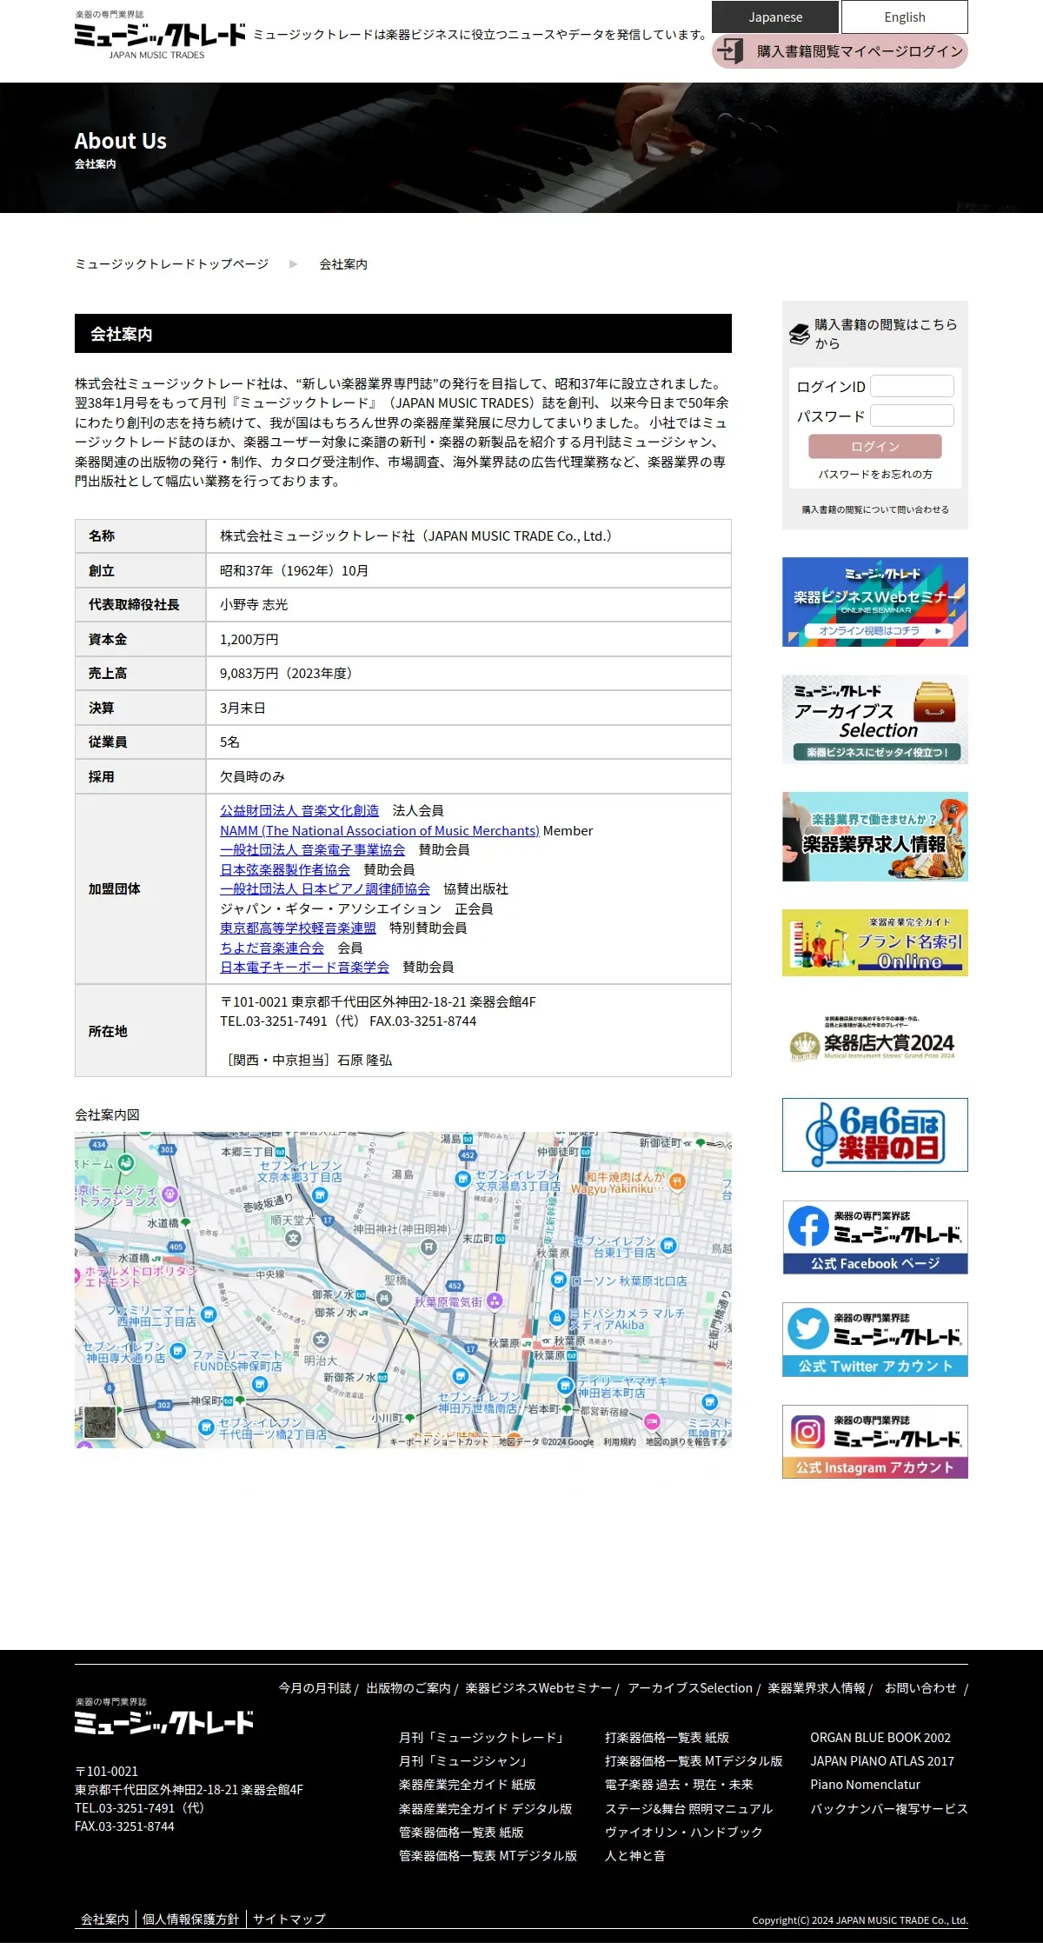Open footer link ヴァイオリン・ハンドブック

684,1833
